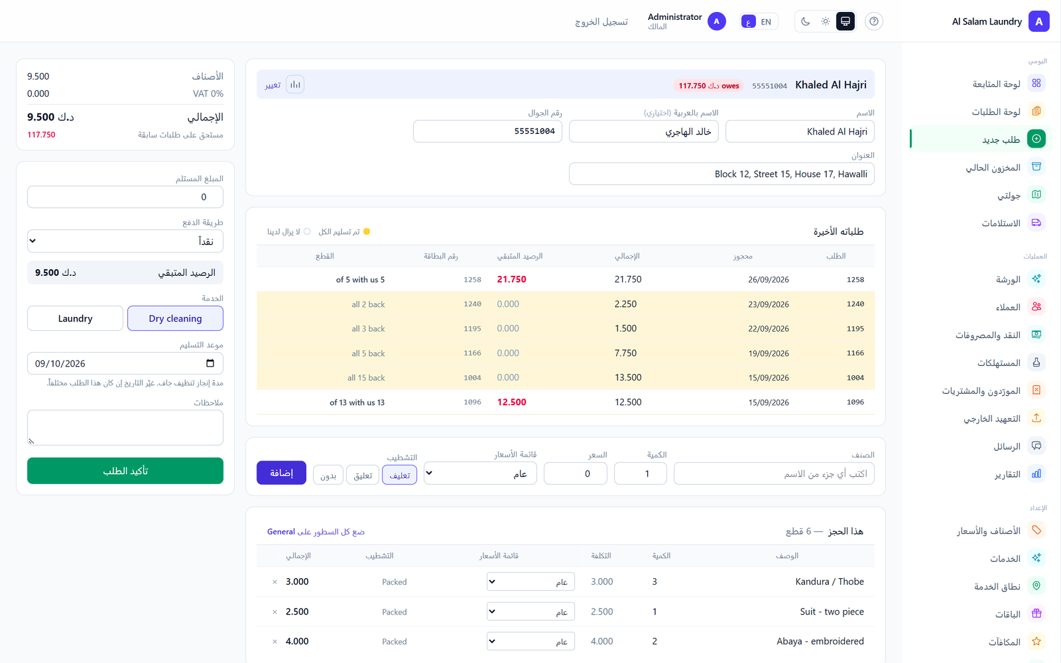Image resolution: width=1061 pixels, height=663 pixels.
Task: Choose تغليف finishing option
Action: tap(399, 475)
